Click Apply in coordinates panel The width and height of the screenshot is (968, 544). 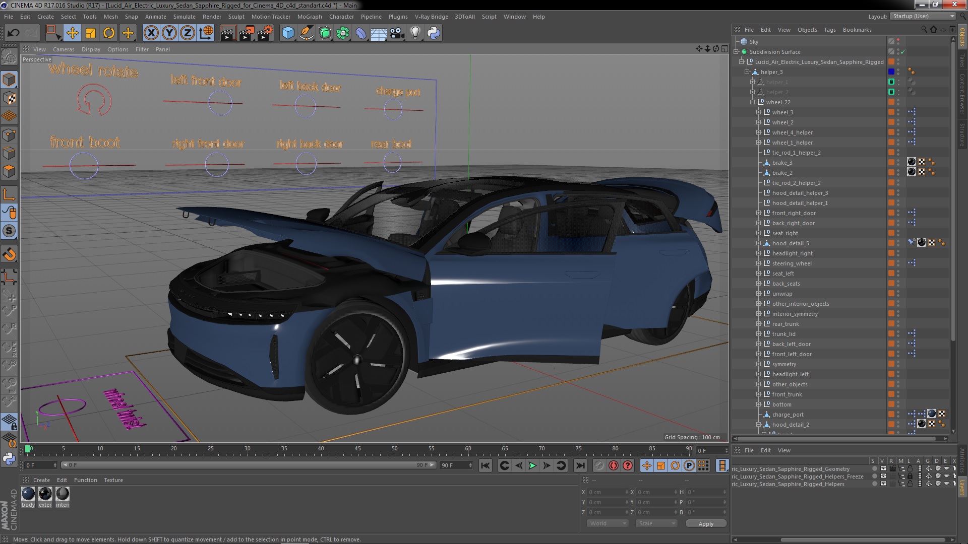tap(706, 524)
